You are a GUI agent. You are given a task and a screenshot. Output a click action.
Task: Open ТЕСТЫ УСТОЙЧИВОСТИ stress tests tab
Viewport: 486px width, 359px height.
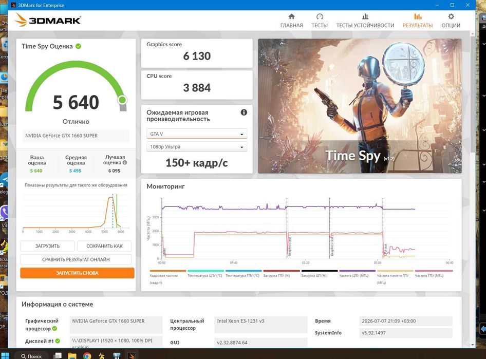pos(365,21)
